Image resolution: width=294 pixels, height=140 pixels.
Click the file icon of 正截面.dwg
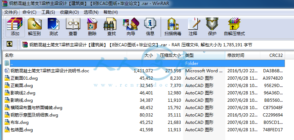click(x=7, y=86)
